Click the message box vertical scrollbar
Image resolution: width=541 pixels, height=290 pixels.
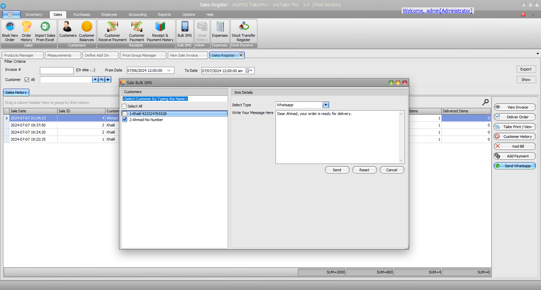401,137
